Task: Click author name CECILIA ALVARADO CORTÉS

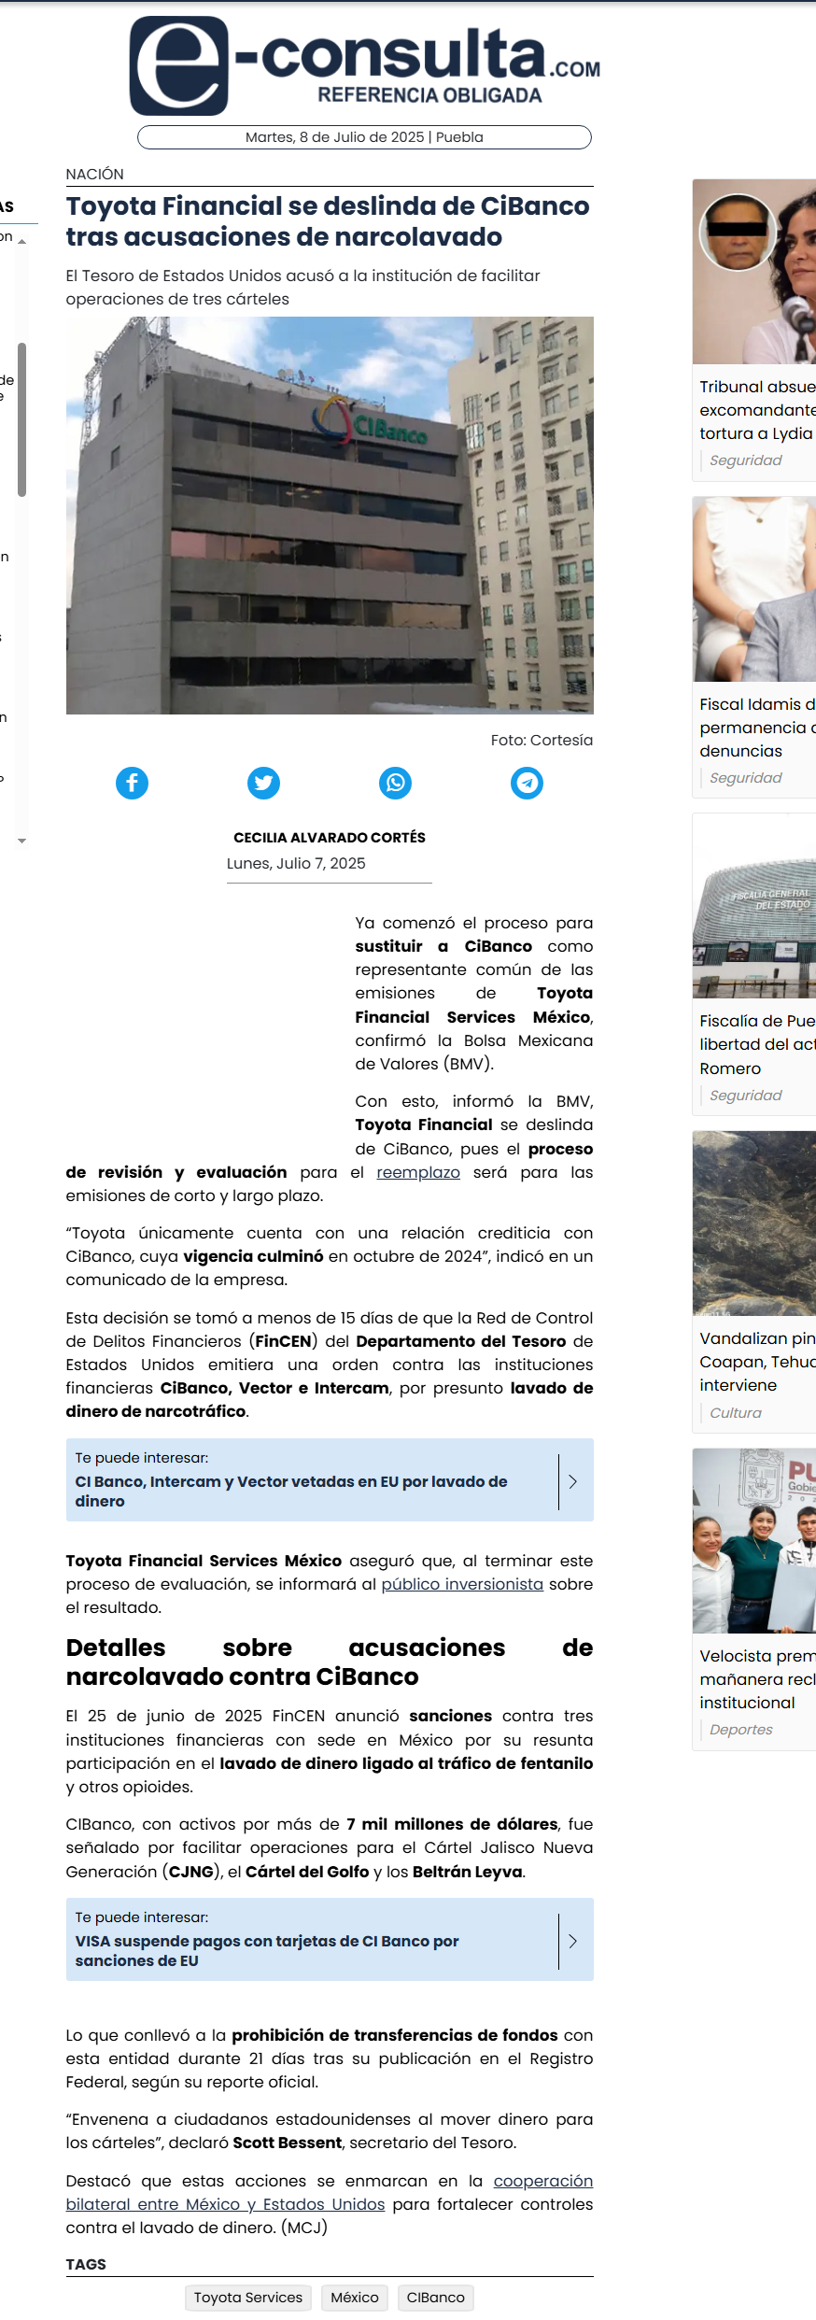Action: [330, 838]
